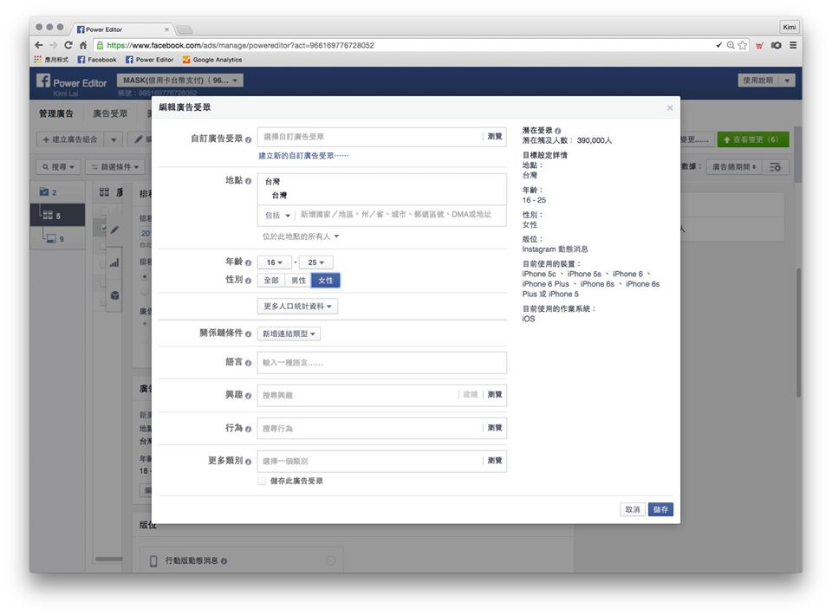The height and width of the screenshot is (615, 832).
Task: Click info icon next to 關係鏈條件
Action: tap(248, 334)
